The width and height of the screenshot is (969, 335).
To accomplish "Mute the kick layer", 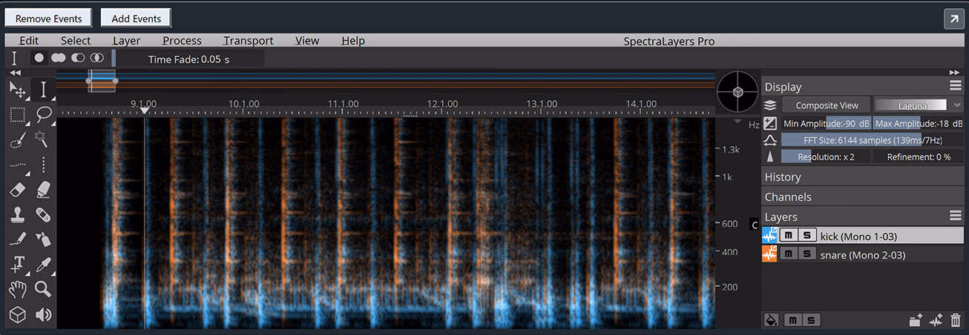I will coord(789,236).
